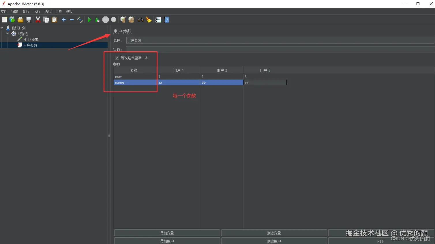Expand all nodes with plus icon
The height and width of the screenshot is (244, 435).
tap(64, 20)
